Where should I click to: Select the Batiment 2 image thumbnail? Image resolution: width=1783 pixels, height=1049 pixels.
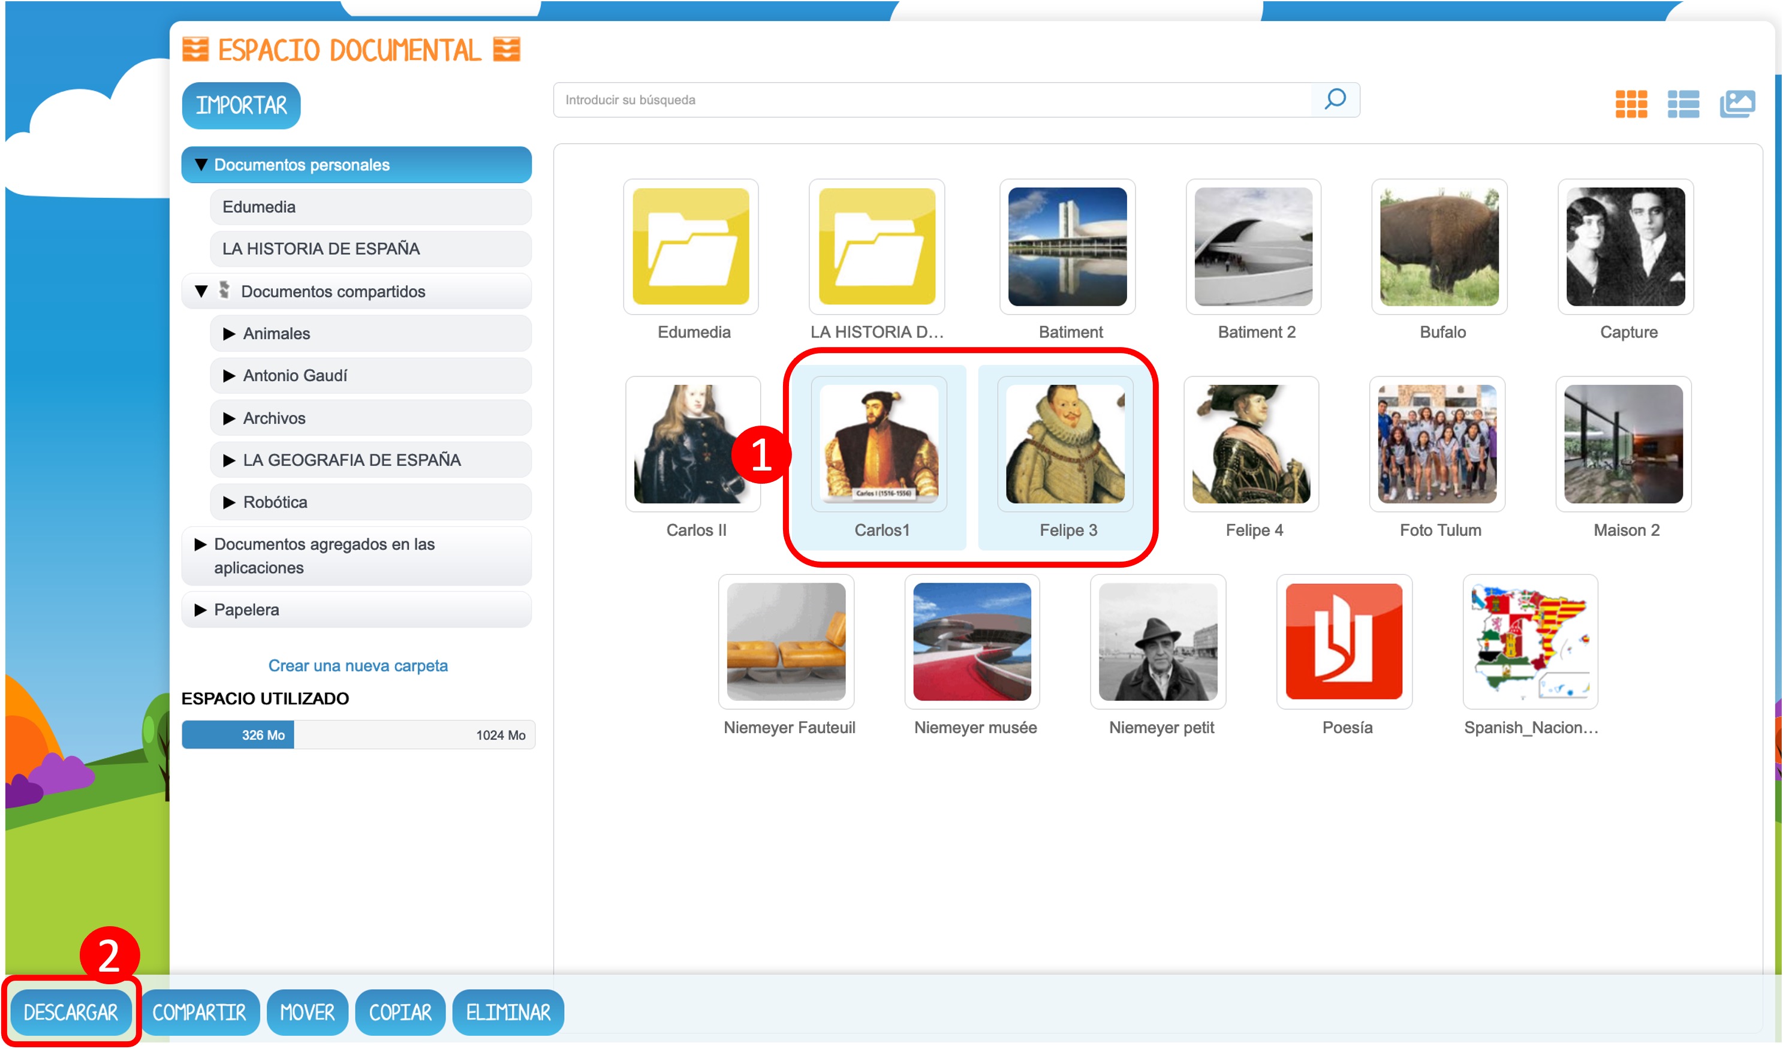coord(1253,246)
